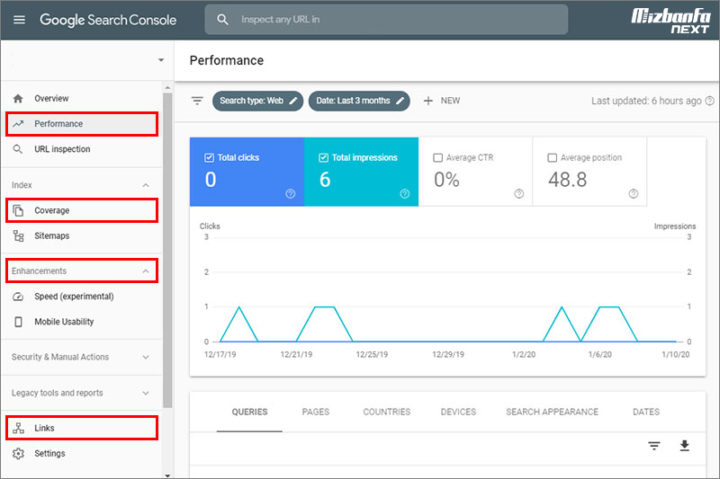Click the pencil icon on the Date chip
This screenshot has width=720, height=479.
pos(400,101)
